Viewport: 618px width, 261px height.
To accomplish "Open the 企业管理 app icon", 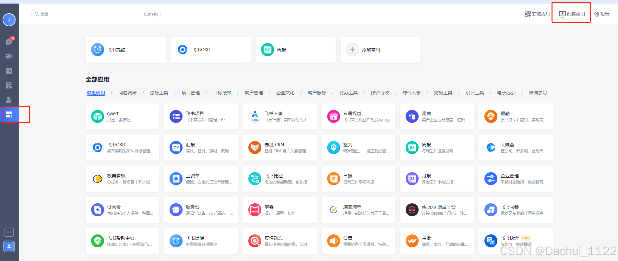I will coord(491,179).
